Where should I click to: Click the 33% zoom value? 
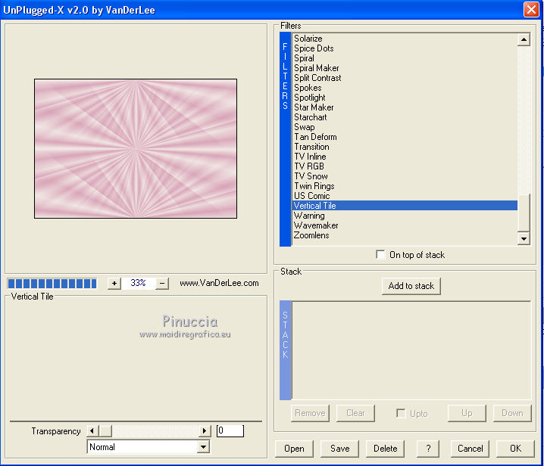coord(138,283)
